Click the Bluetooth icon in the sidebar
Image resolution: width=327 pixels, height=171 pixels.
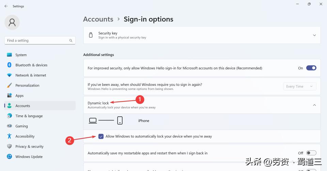click(x=10, y=65)
